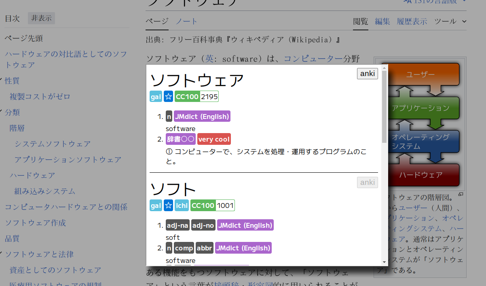This screenshot has height=286, width=486.
Task: Click the star tag under the ソフトウェア headword
Action: tap(169, 96)
